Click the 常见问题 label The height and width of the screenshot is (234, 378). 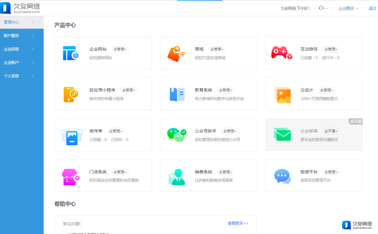(72, 224)
